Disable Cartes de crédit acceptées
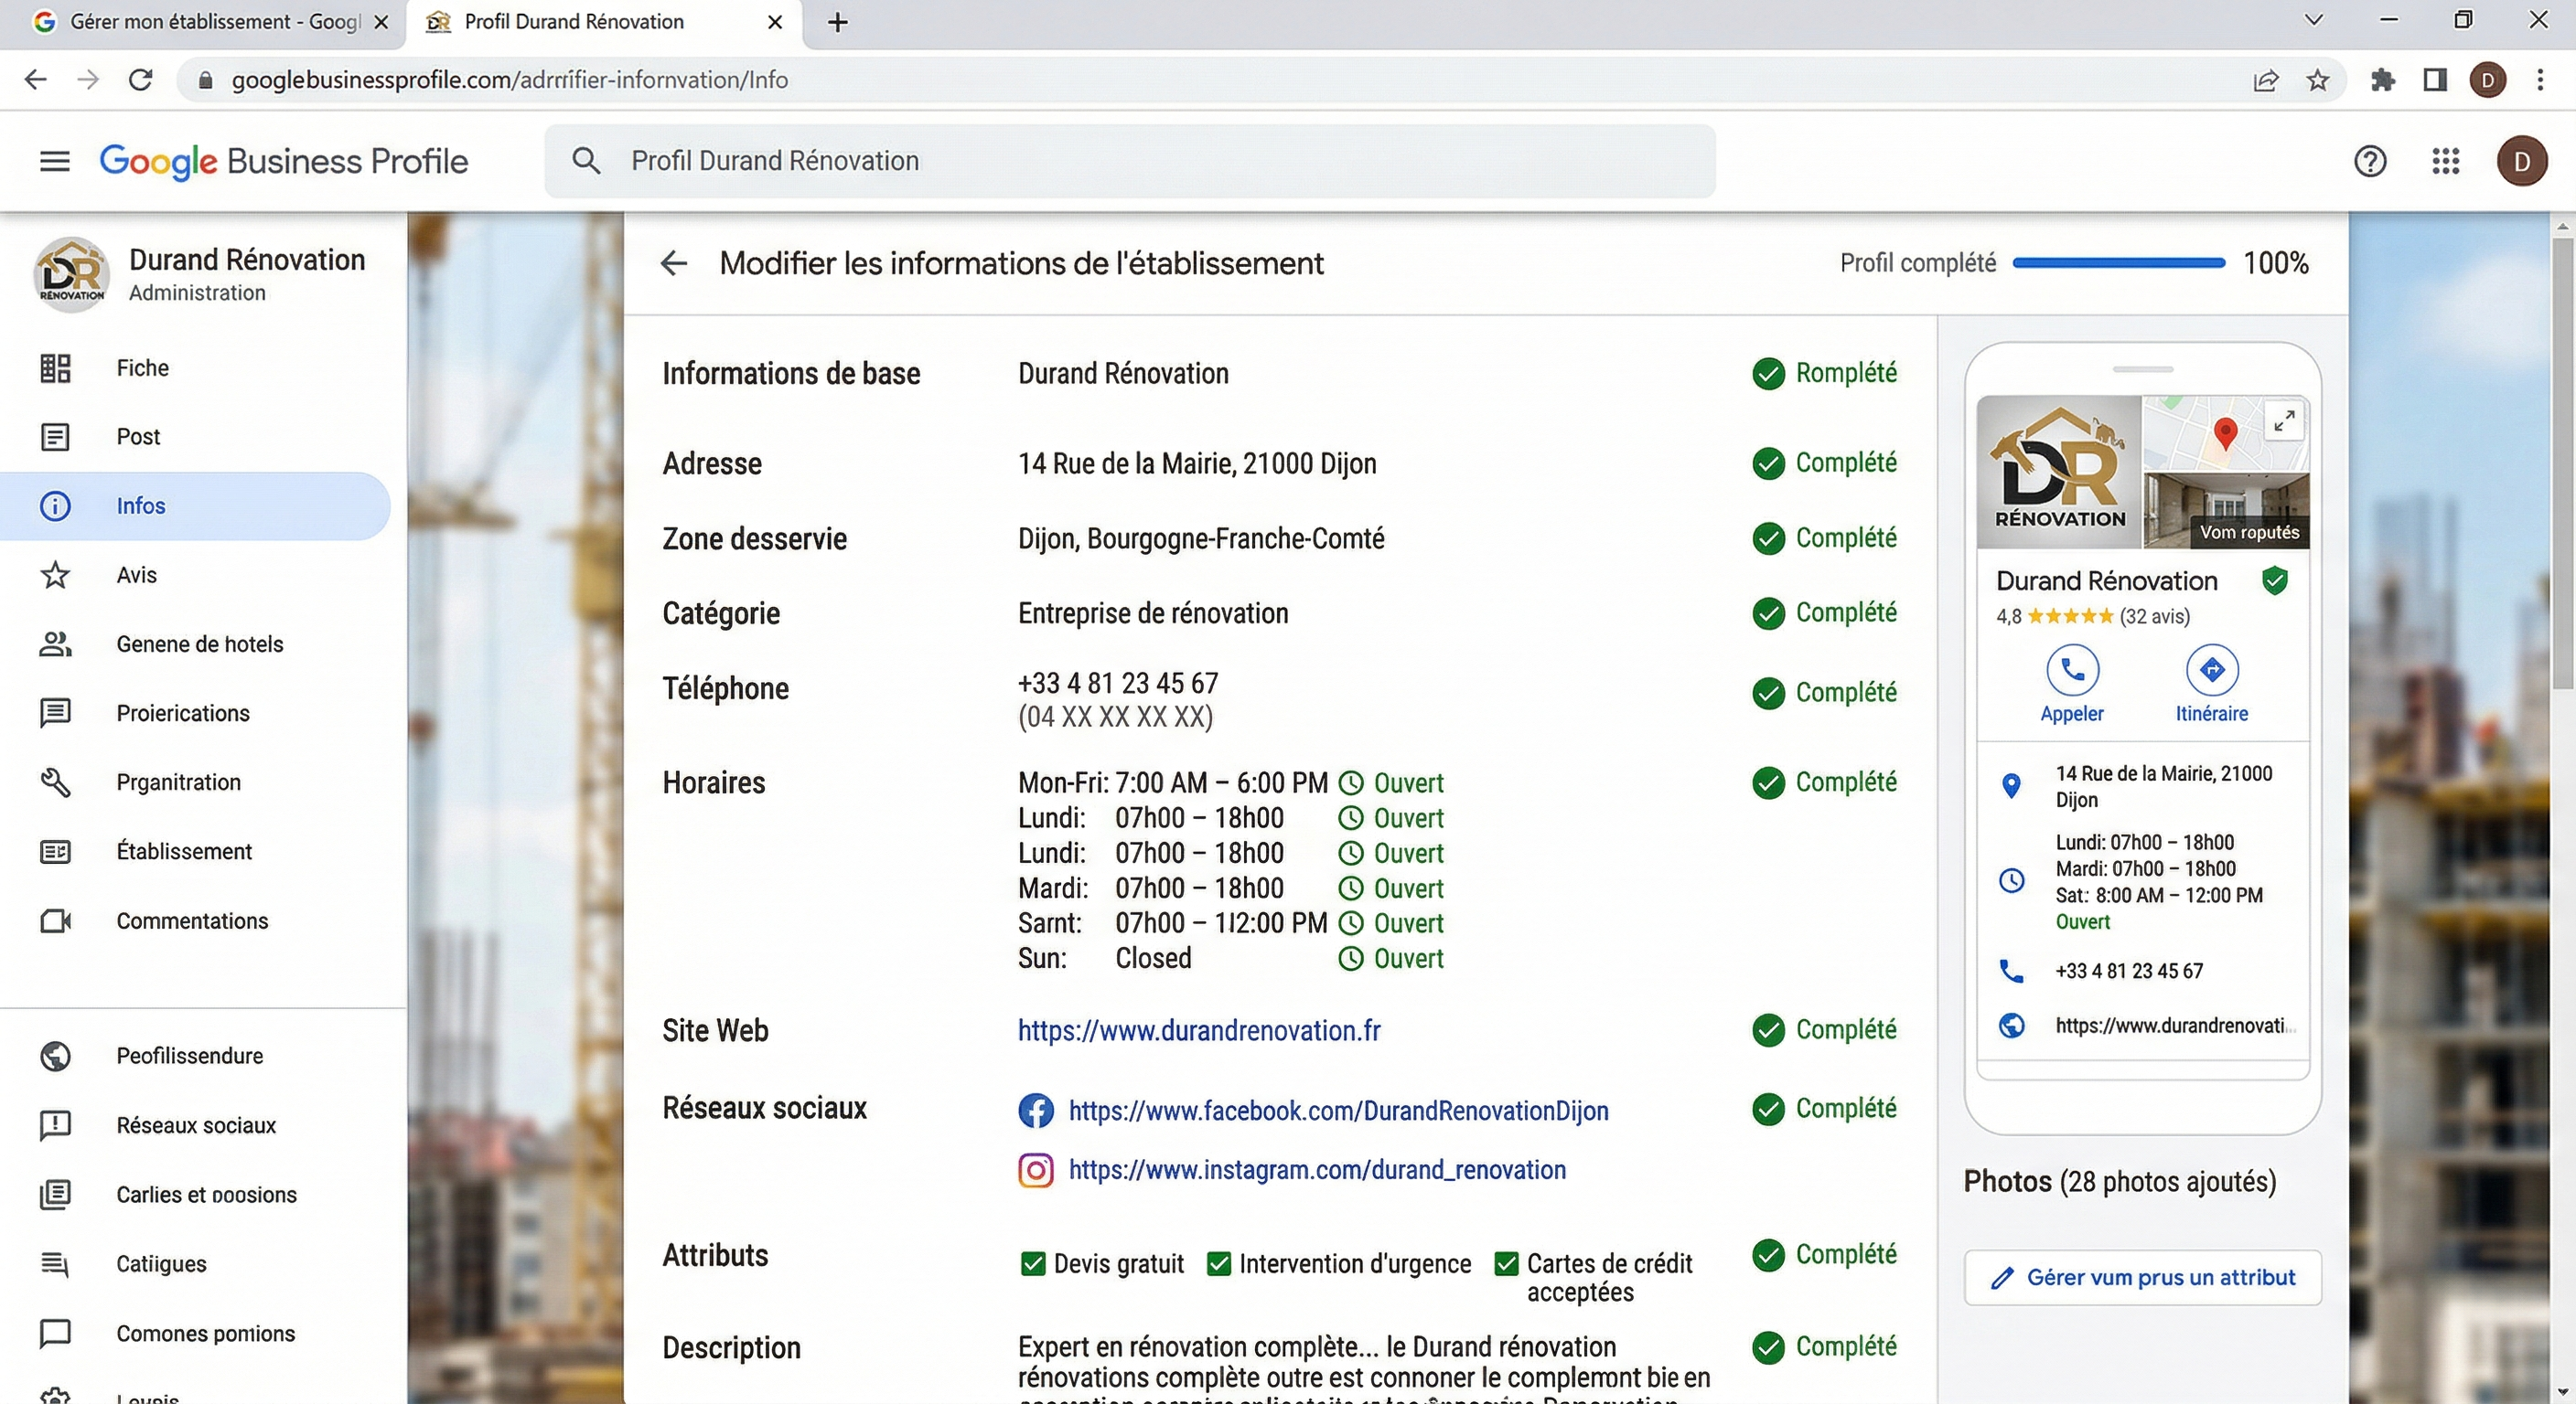This screenshot has height=1404, width=2576. coord(1506,1263)
